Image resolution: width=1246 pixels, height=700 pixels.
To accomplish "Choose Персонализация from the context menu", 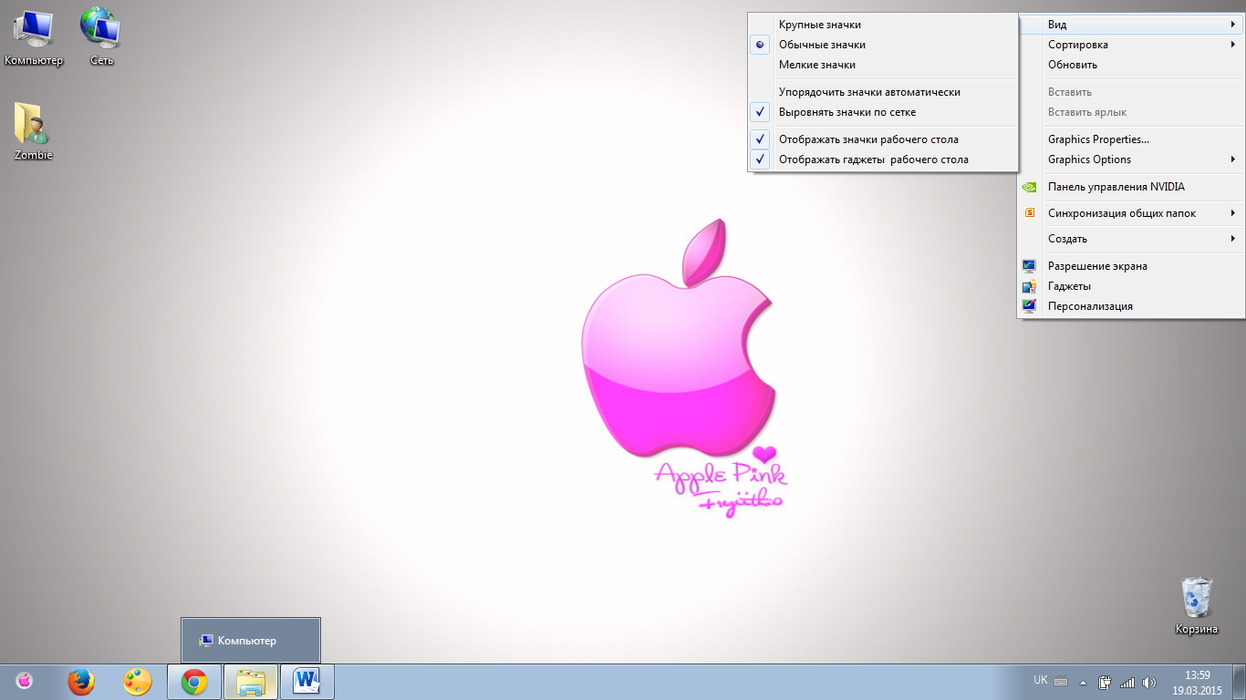I will click(x=1090, y=306).
